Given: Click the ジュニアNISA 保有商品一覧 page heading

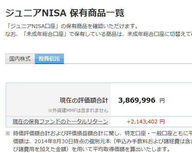Looking at the screenshot, I should [x=65, y=13].
